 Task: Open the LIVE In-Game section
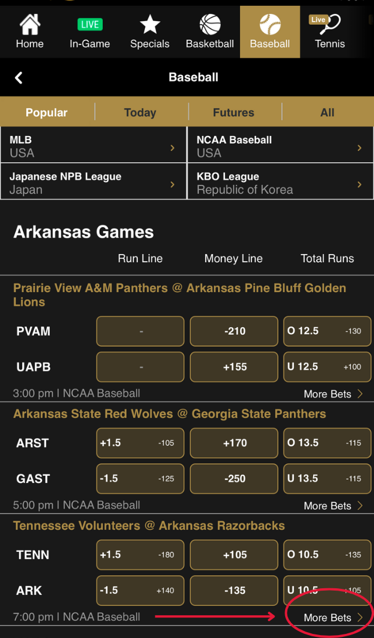[89, 25]
